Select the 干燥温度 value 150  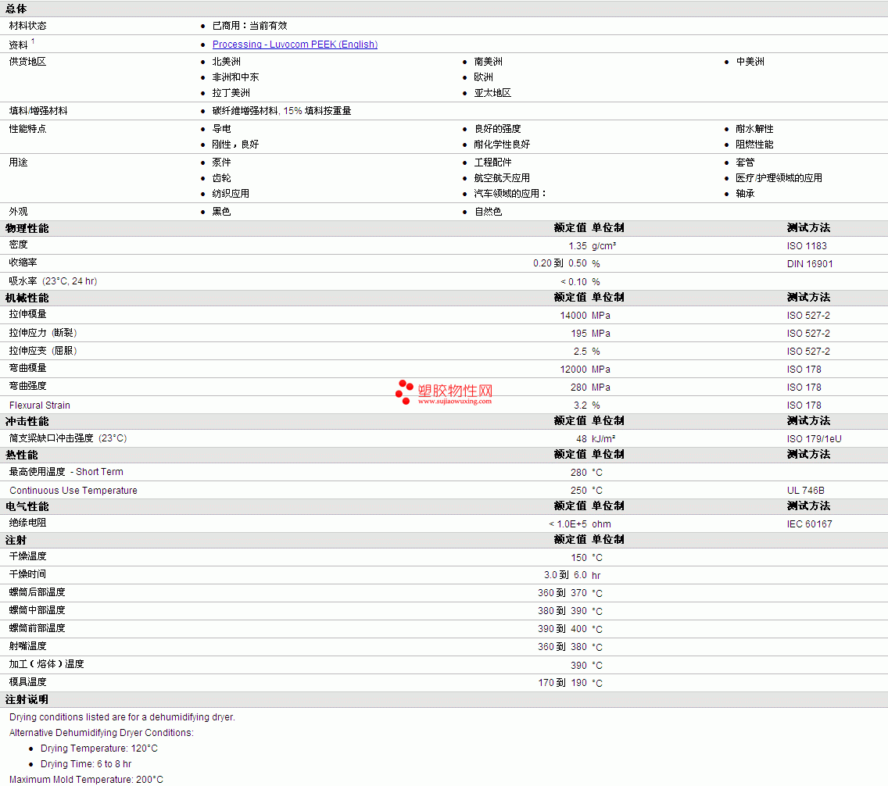click(x=578, y=558)
